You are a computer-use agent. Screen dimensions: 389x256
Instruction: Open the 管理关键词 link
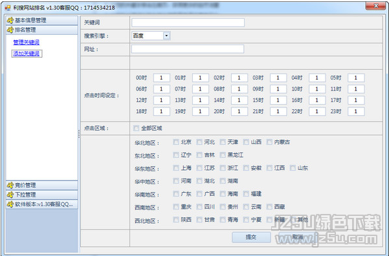coord(27,43)
